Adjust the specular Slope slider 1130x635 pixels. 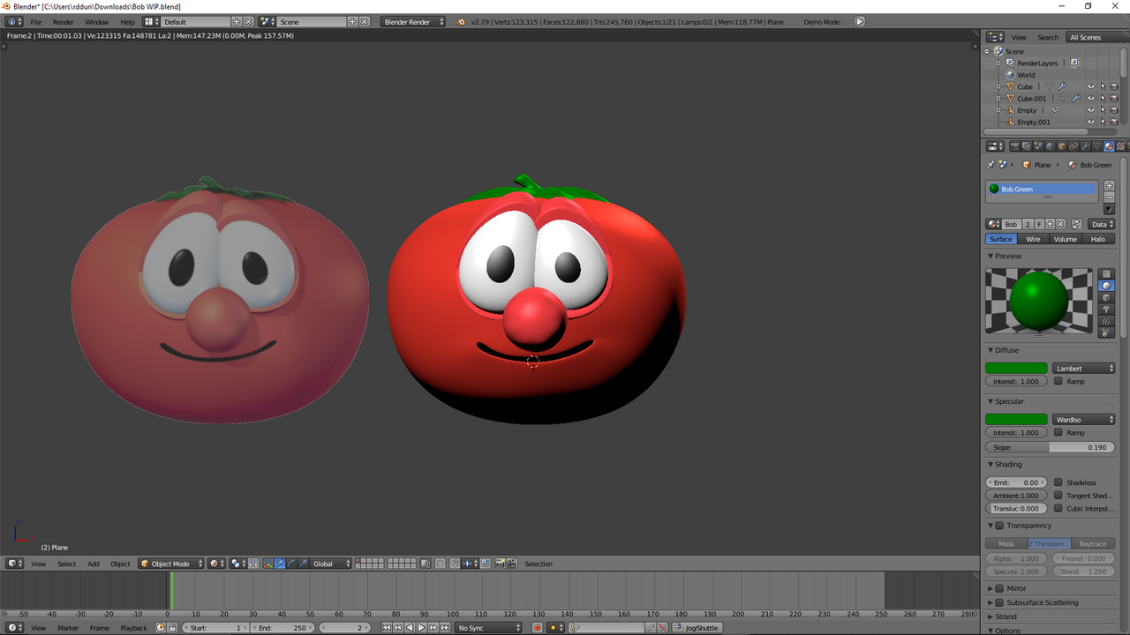pyautogui.click(x=1050, y=447)
